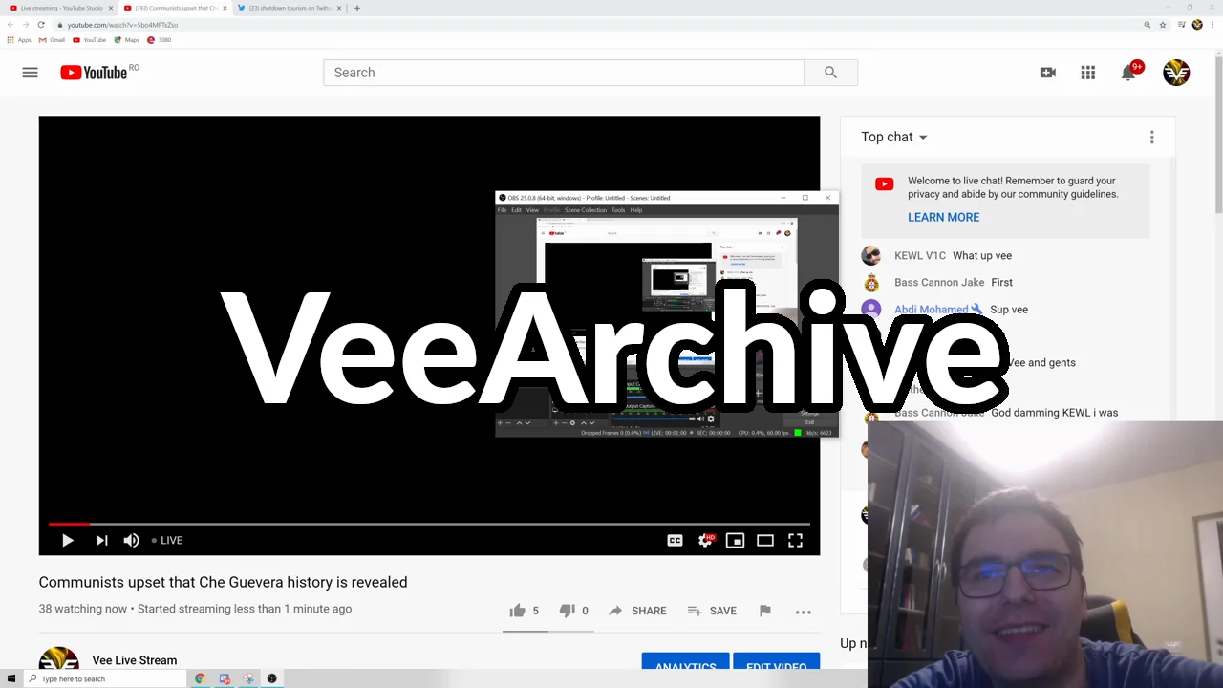This screenshot has height=688, width=1223.
Task: Open the Gmail bookmark
Action: pos(52,40)
